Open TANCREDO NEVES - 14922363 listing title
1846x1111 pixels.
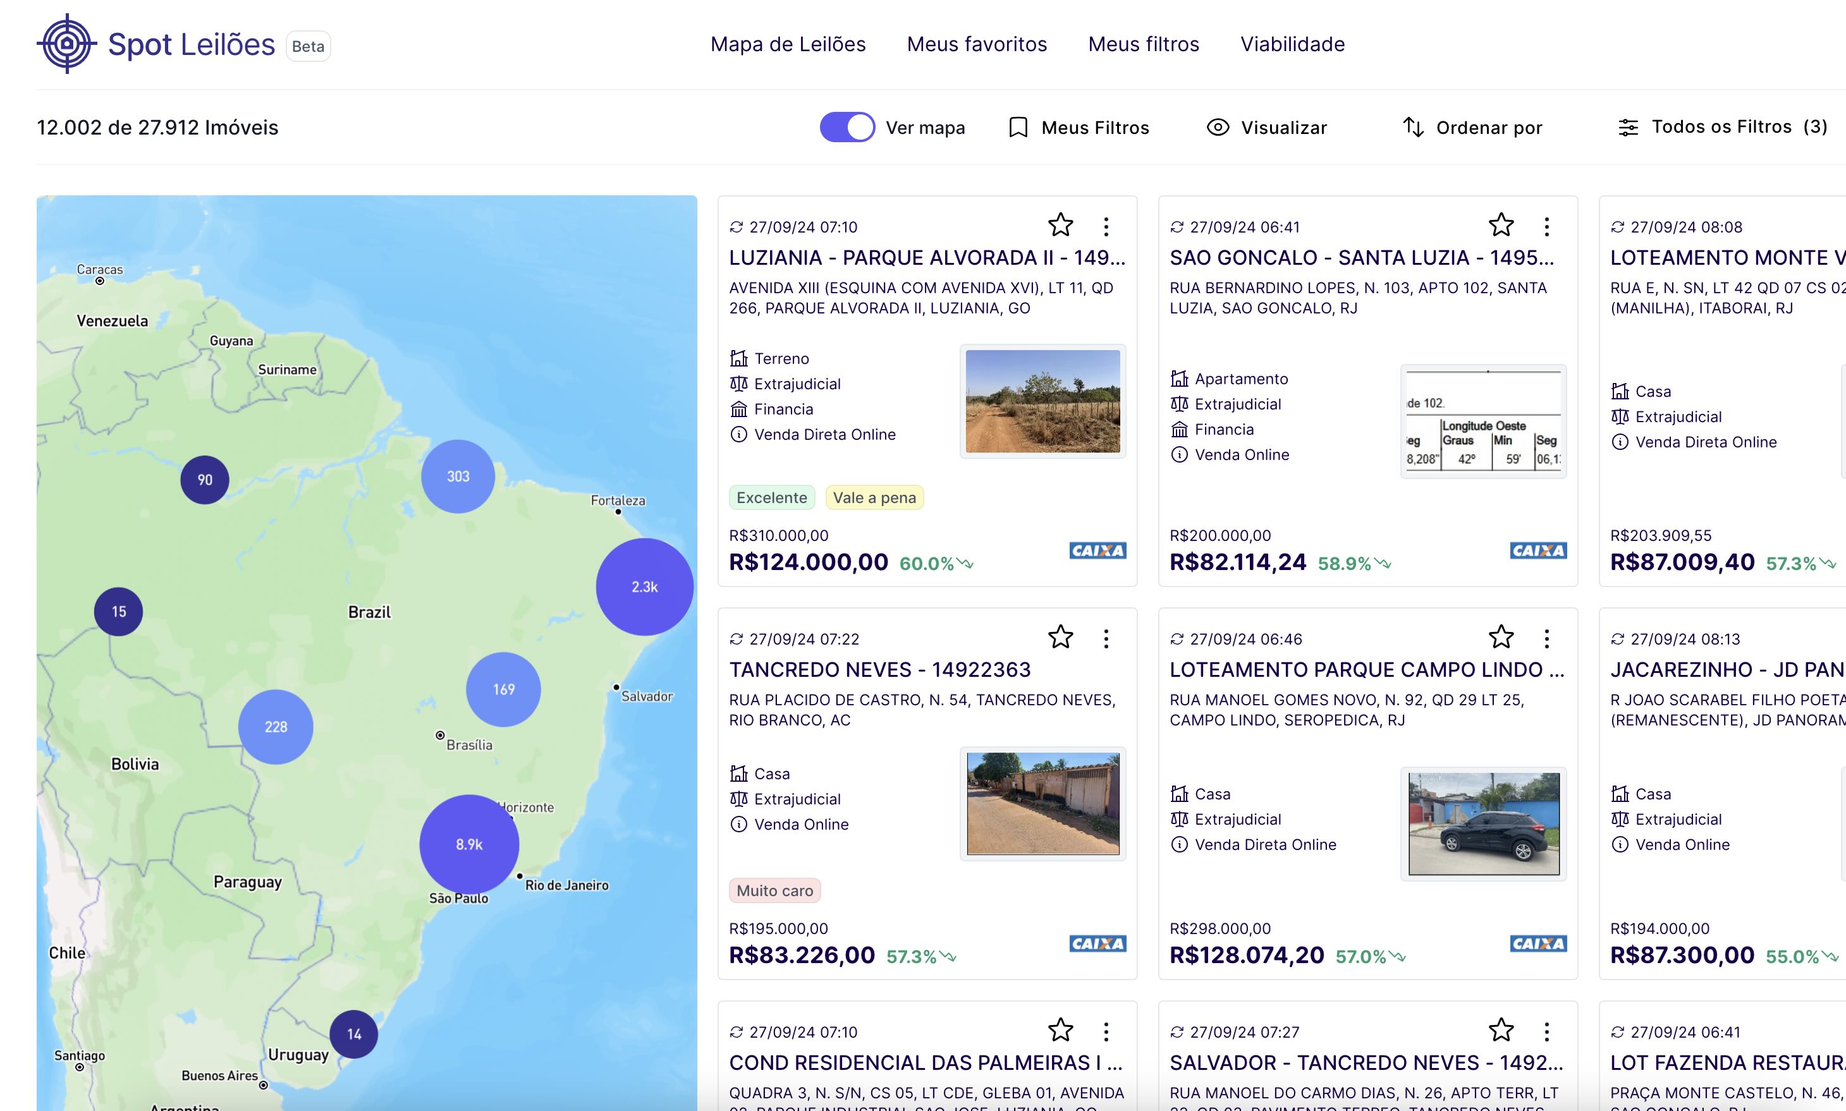point(880,669)
